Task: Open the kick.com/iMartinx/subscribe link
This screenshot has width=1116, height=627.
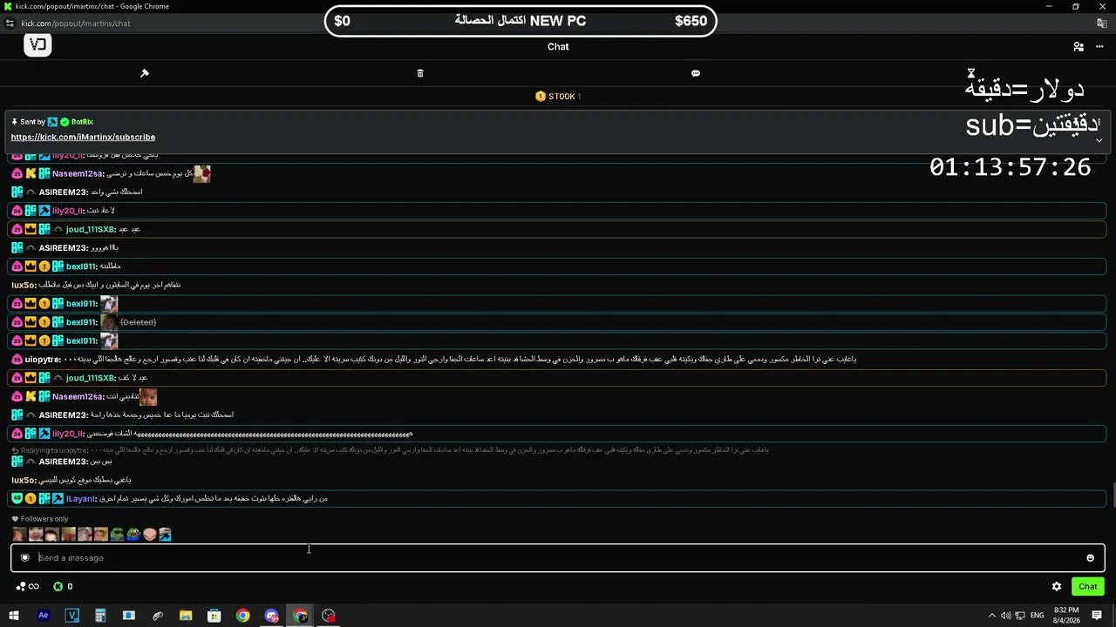Action: click(x=83, y=138)
